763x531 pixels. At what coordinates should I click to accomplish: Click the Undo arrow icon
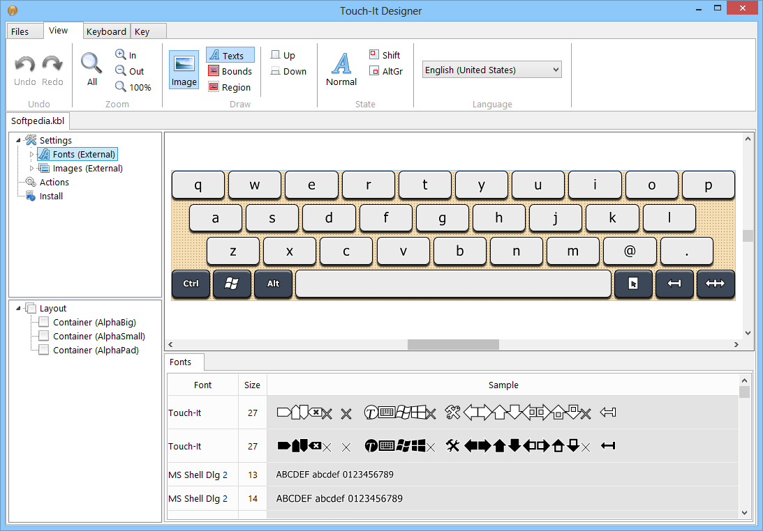pyautogui.click(x=25, y=64)
